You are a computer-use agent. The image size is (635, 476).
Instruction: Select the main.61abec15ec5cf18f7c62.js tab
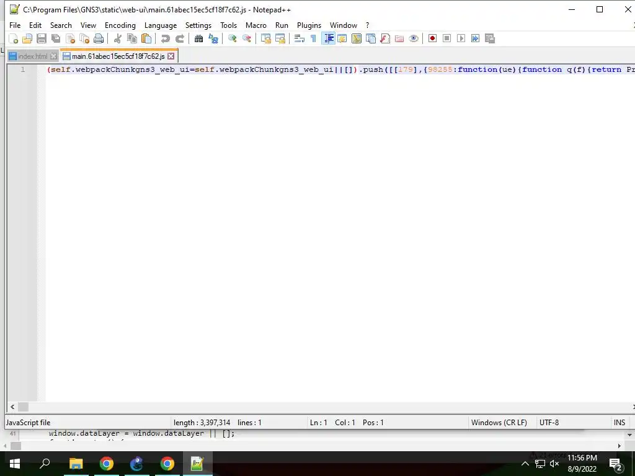118,56
